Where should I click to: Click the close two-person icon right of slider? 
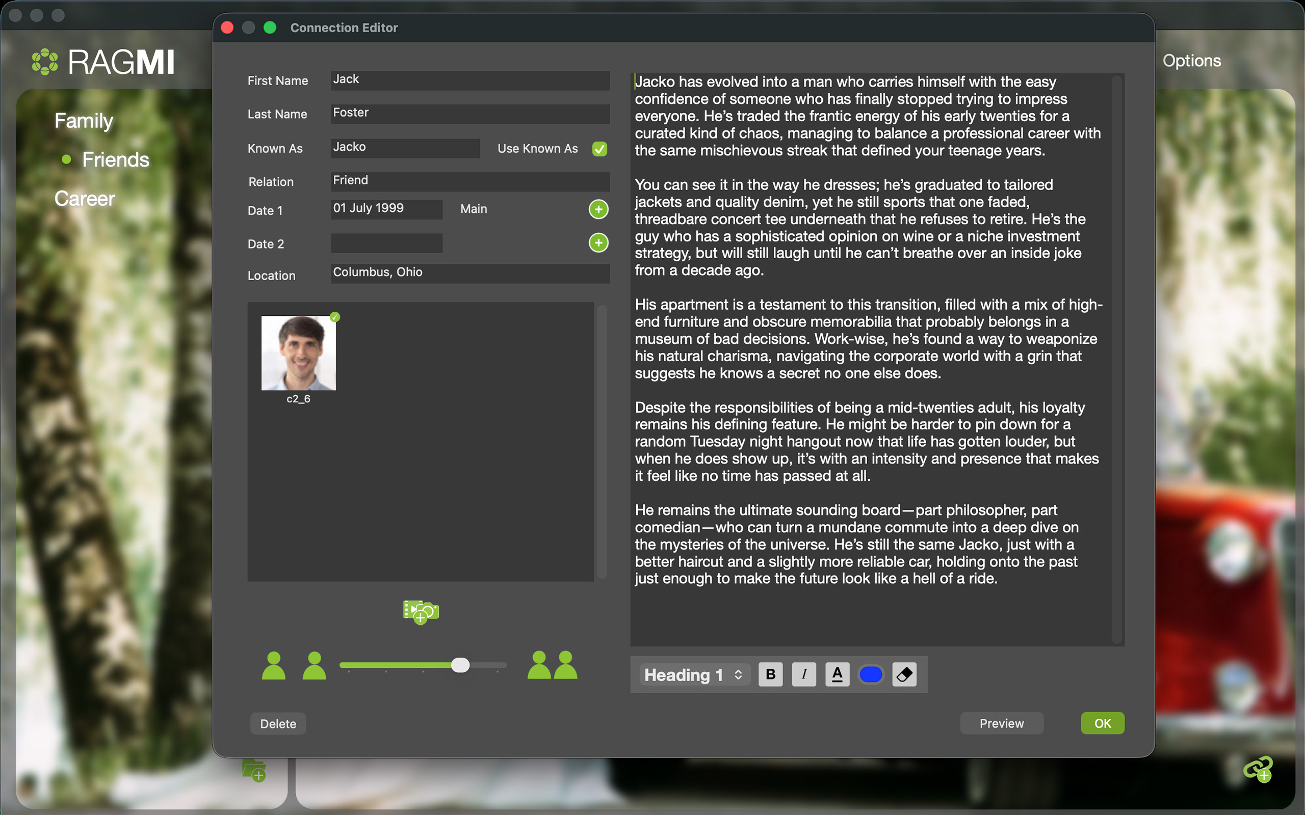click(x=552, y=665)
